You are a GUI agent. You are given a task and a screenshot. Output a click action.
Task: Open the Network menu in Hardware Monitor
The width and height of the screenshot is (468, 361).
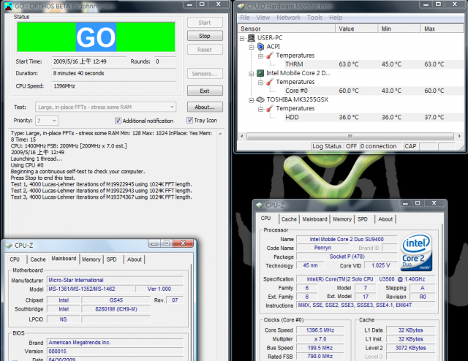click(x=288, y=18)
